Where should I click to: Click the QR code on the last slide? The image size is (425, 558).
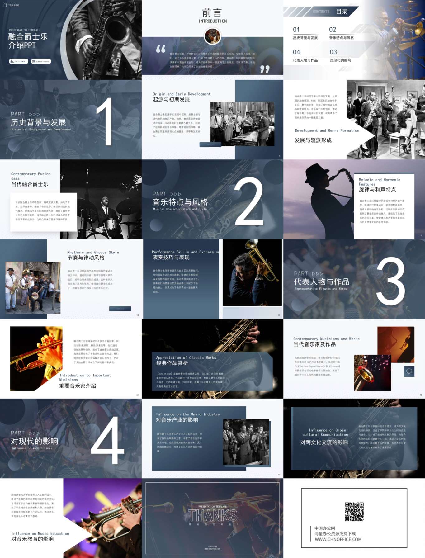354,512
